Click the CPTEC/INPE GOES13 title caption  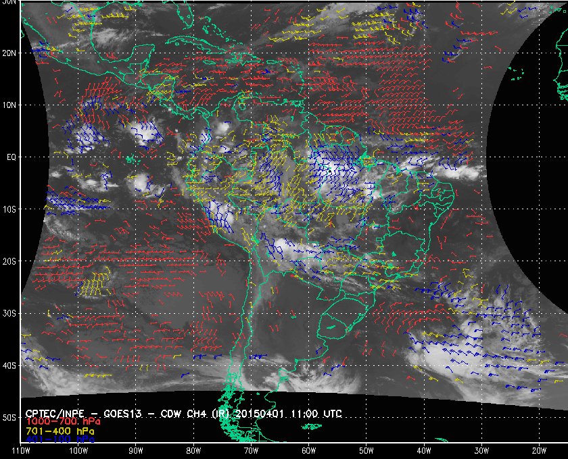click(x=183, y=413)
